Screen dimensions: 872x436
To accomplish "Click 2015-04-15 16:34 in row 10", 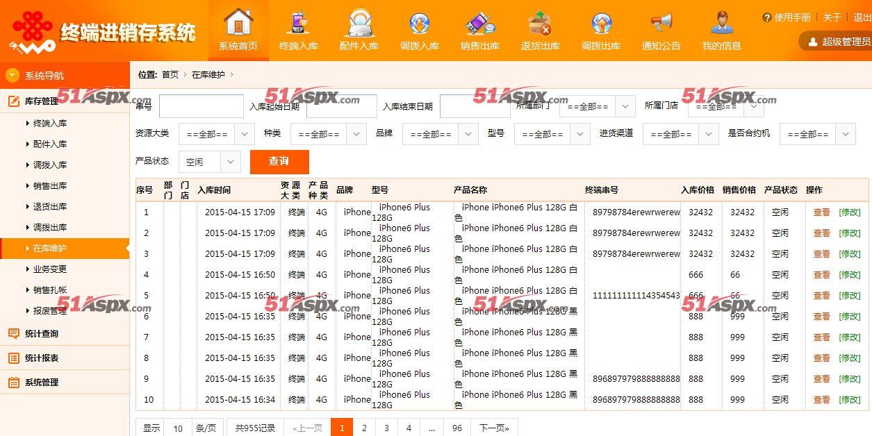I will point(240,400).
